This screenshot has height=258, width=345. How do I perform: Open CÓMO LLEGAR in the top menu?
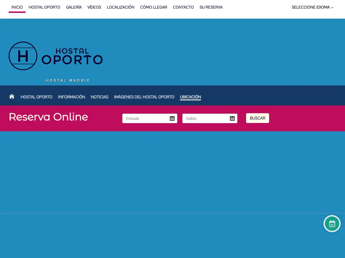point(154,7)
